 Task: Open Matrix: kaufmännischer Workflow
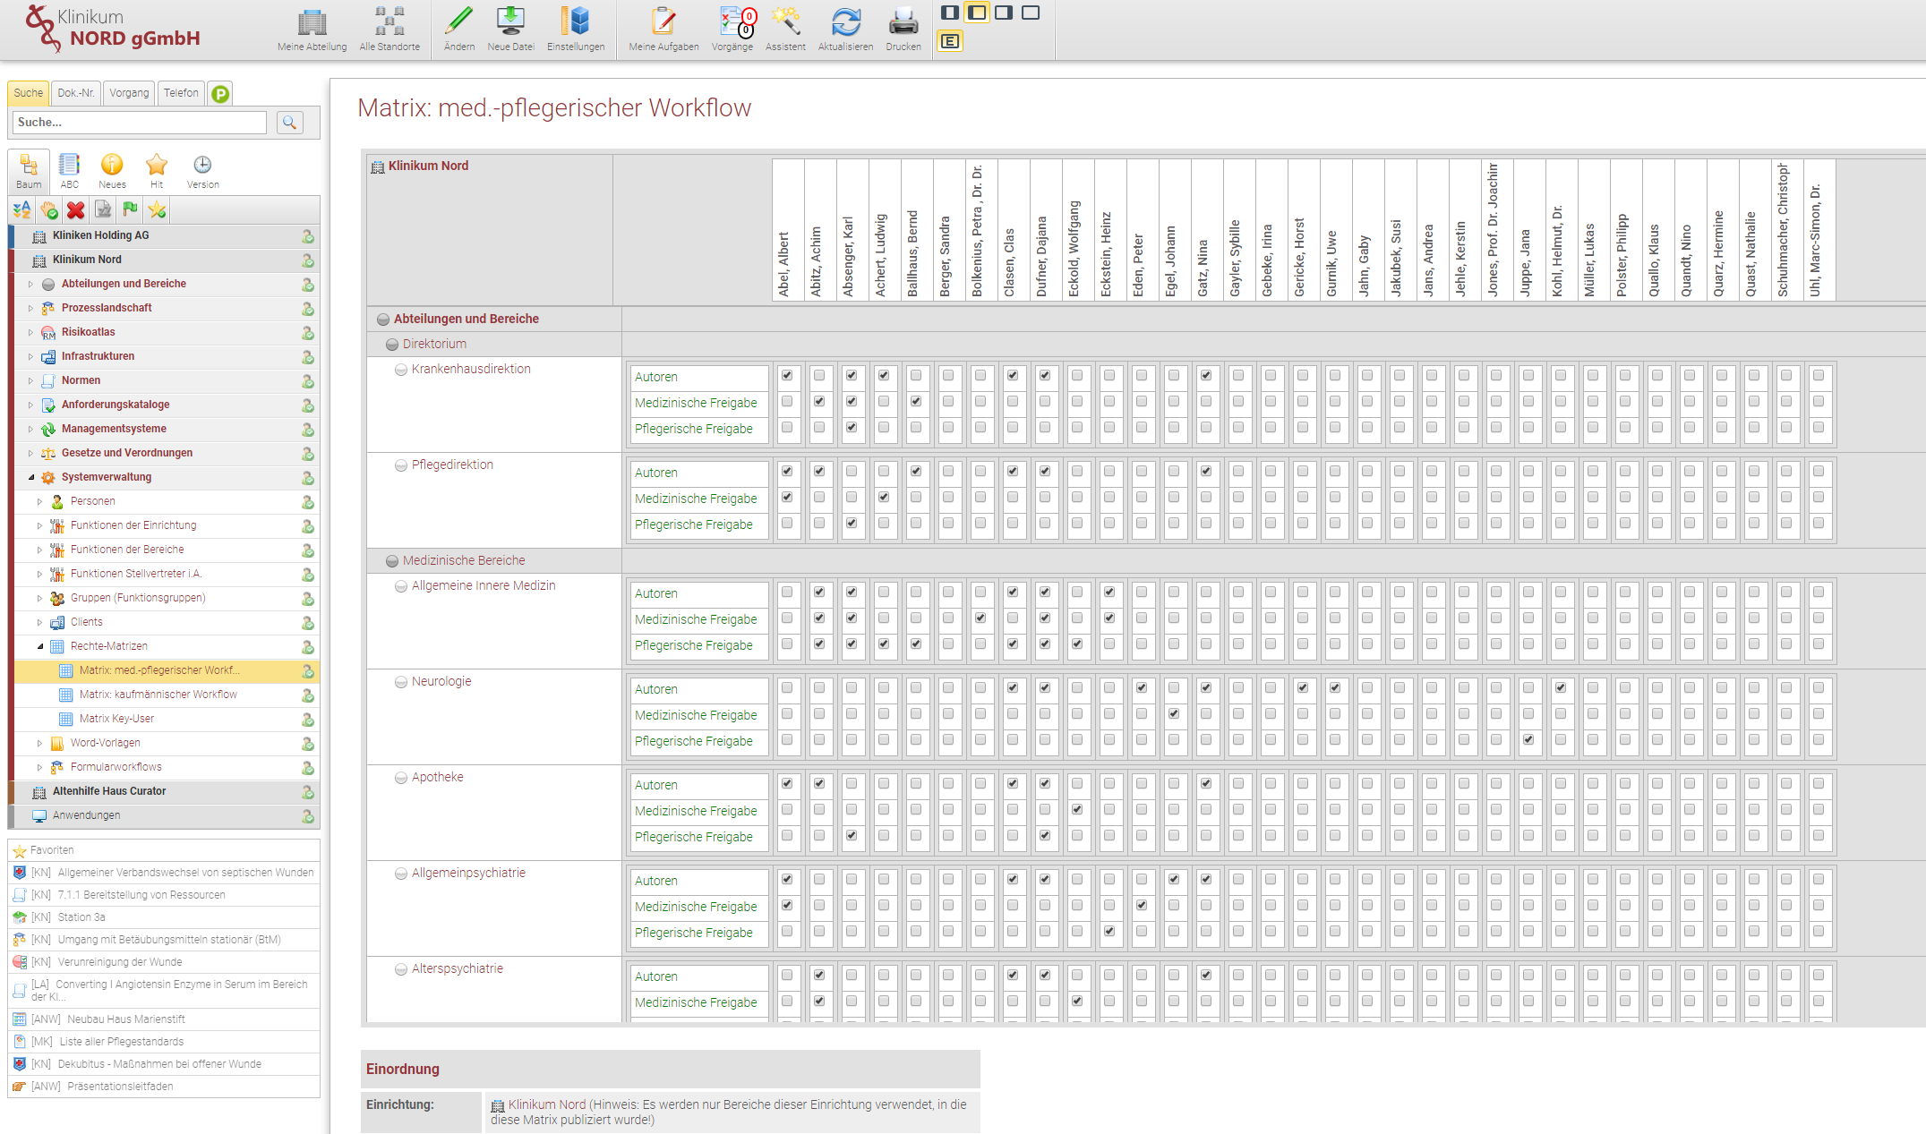tap(158, 695)
